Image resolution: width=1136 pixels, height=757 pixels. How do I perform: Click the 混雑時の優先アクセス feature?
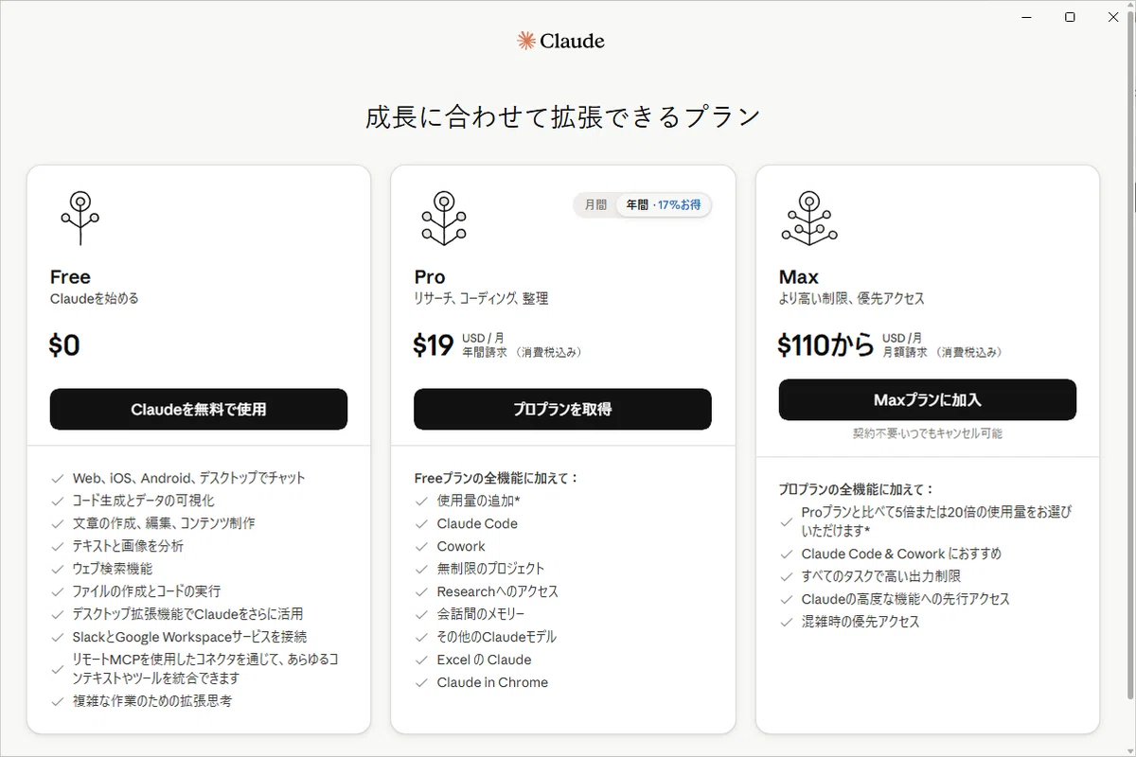click(861, 622)
